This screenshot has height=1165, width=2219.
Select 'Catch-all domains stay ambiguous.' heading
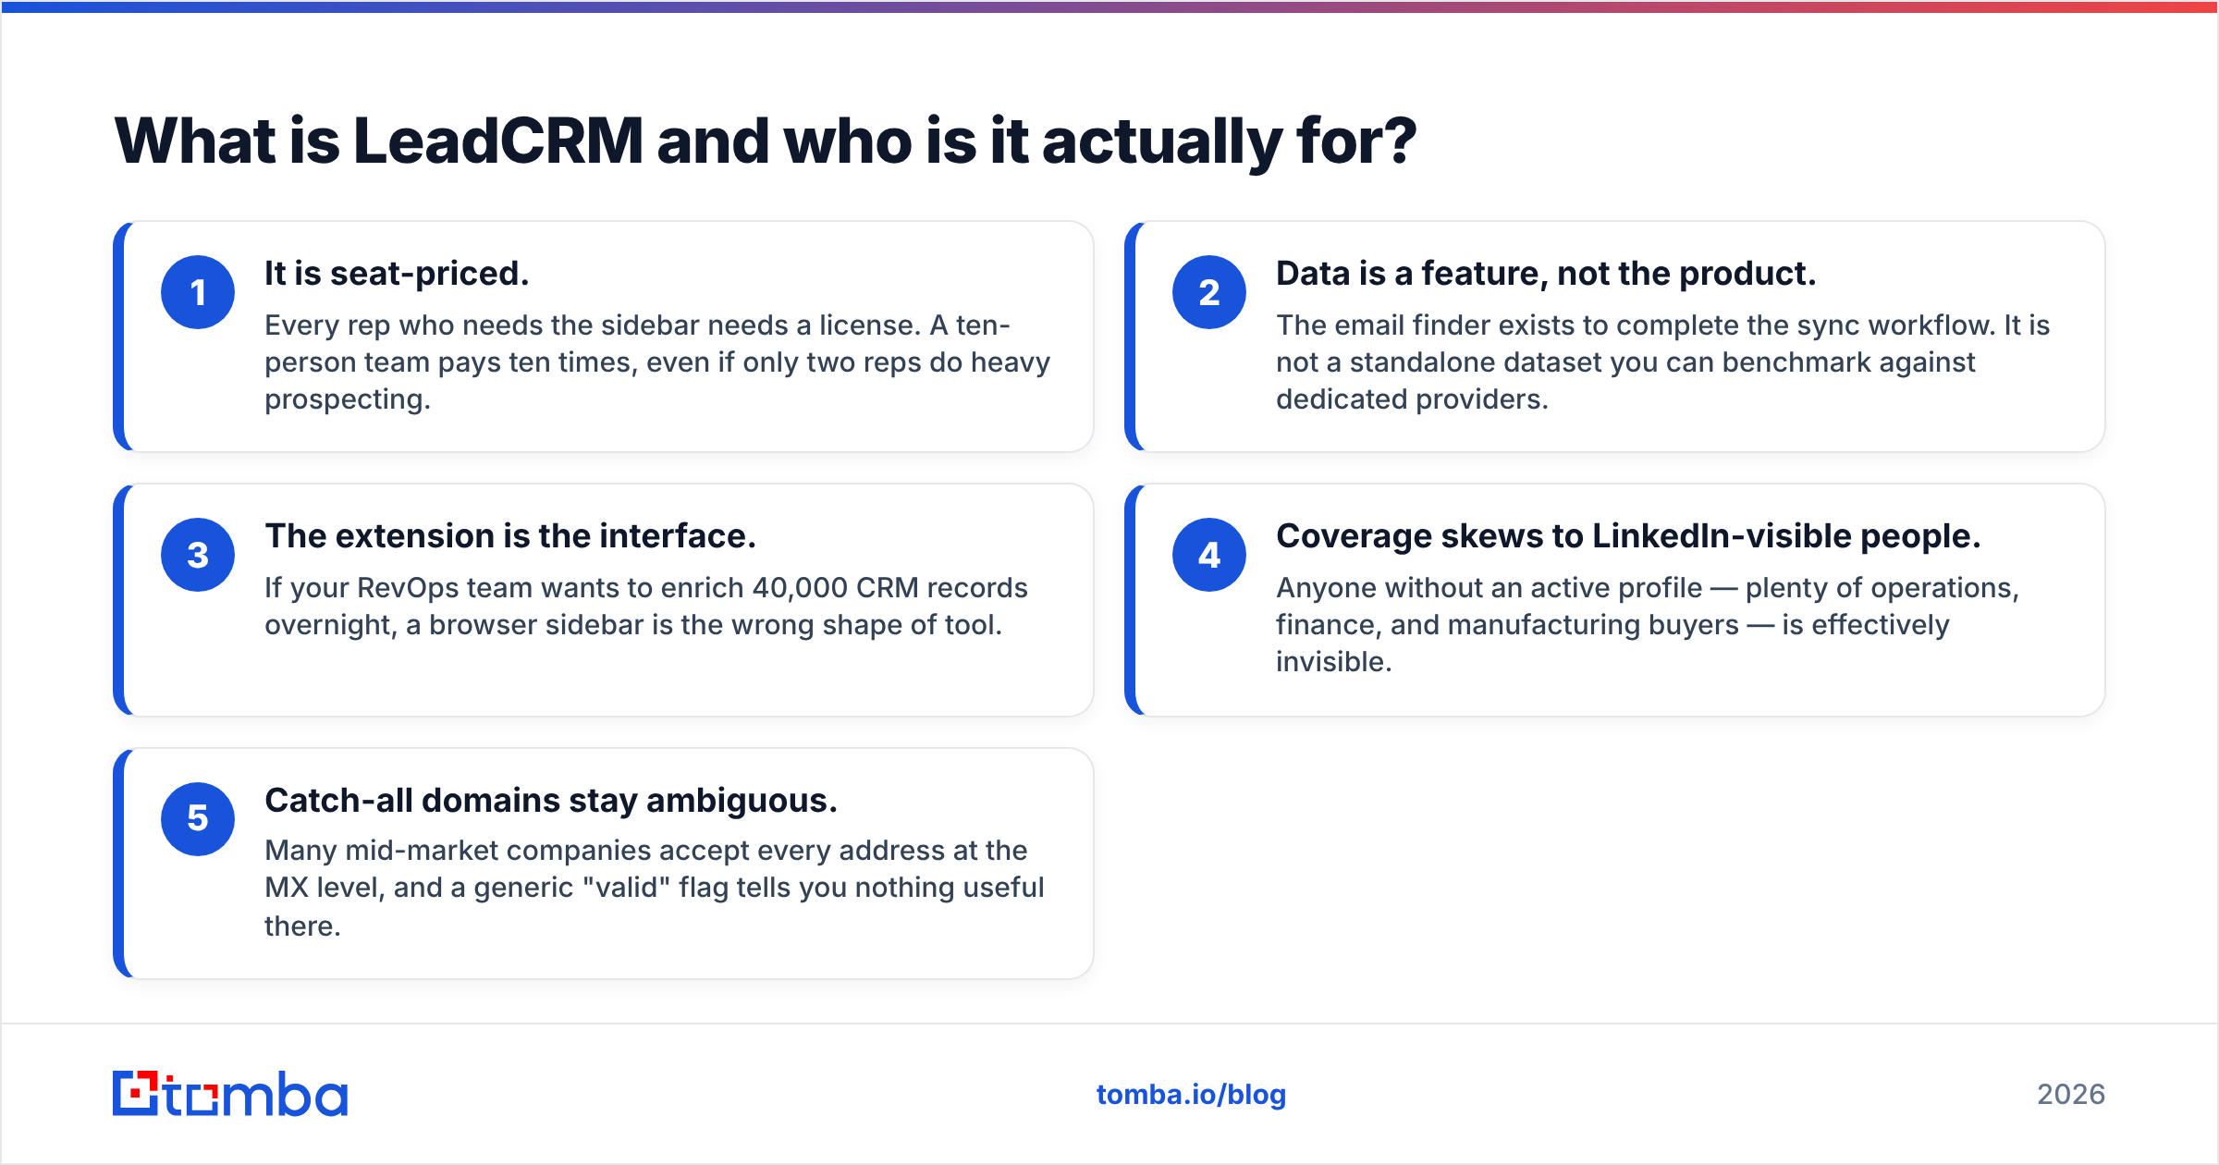(x=551, y=801)
